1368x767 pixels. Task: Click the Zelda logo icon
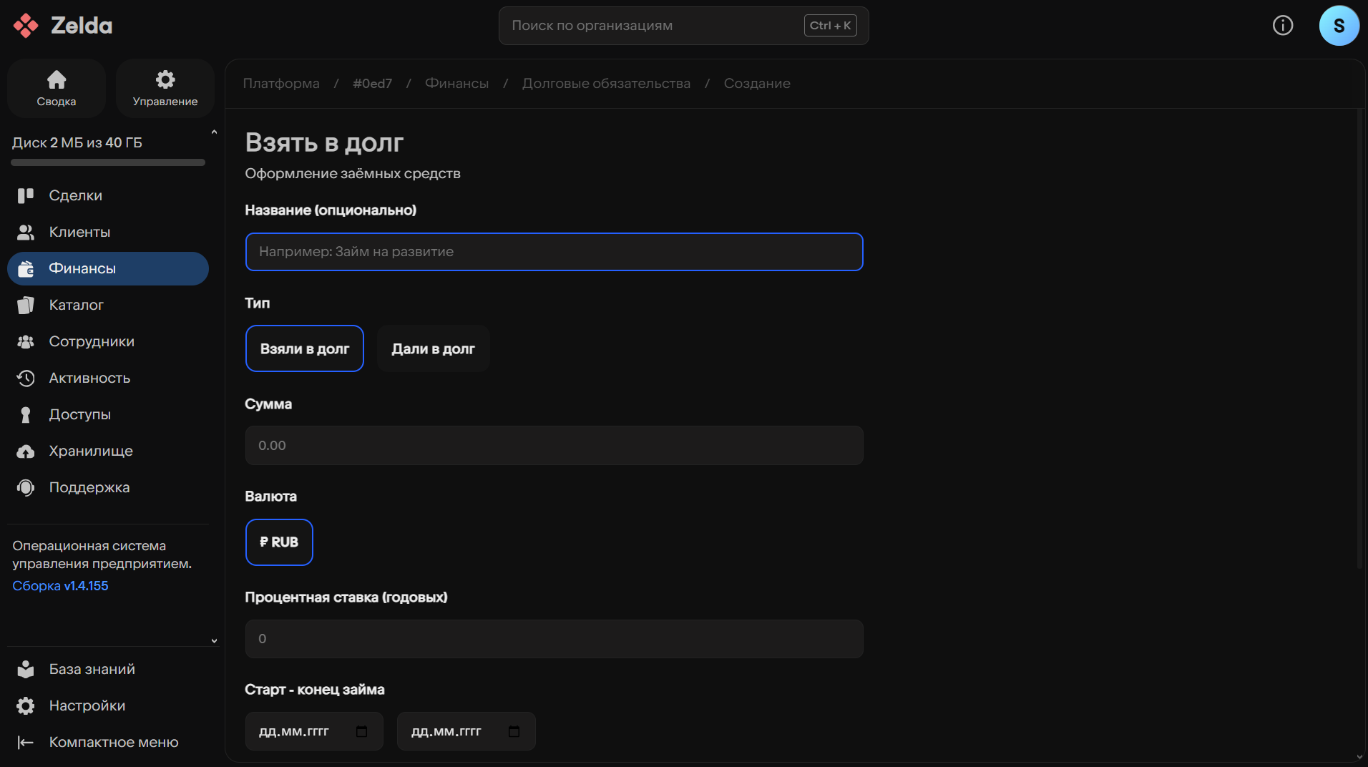click(x=26, y=26)
